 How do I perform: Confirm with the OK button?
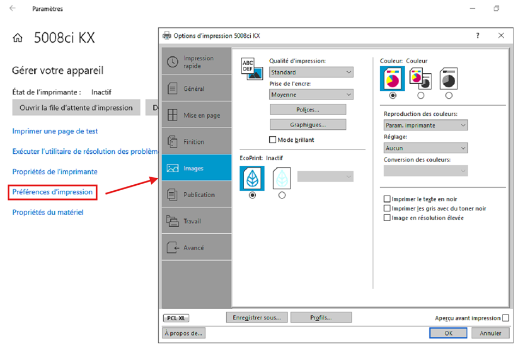tap(448, 333)
